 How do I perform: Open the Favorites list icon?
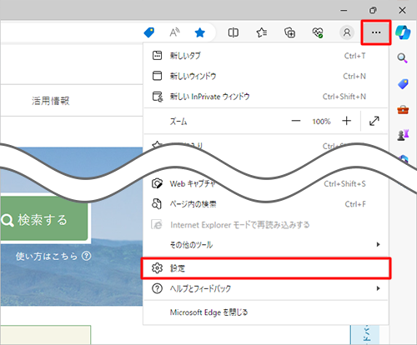[x=261, y=32]
